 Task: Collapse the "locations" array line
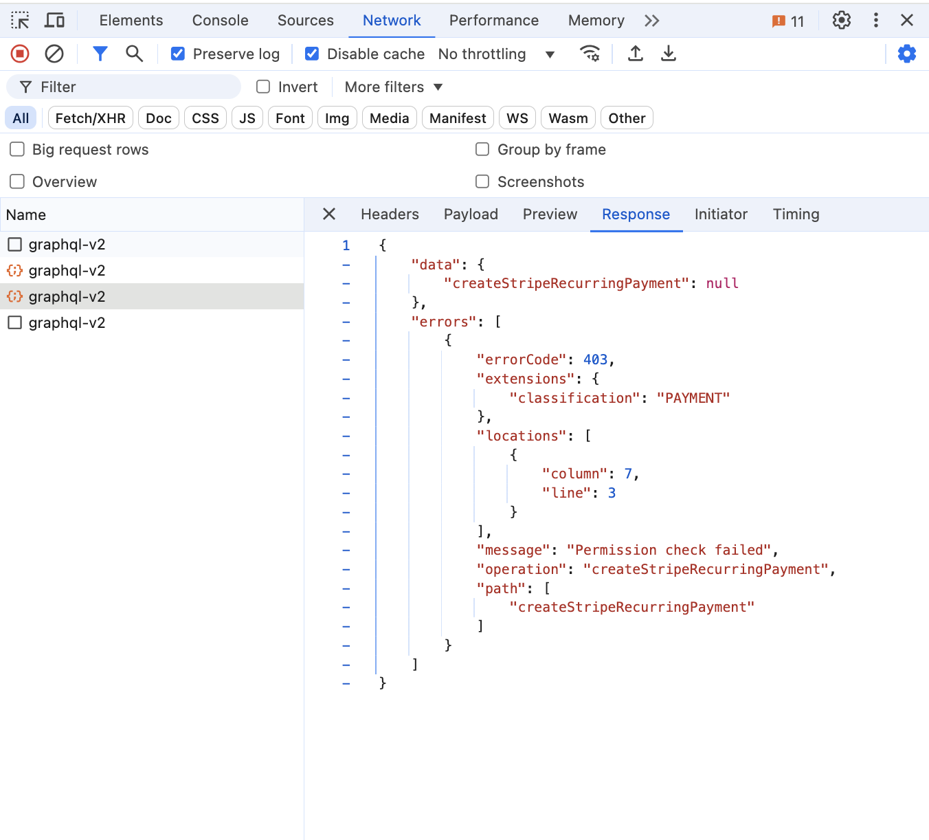click(x=346, y=436)
